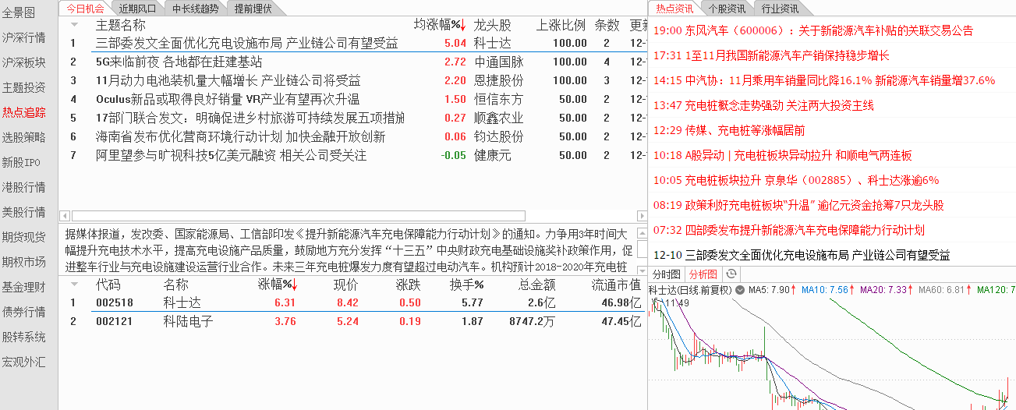Open 股转系统 in the sidebar
The width and height of the screenshot is (1016, 410).
click(23, 337)
